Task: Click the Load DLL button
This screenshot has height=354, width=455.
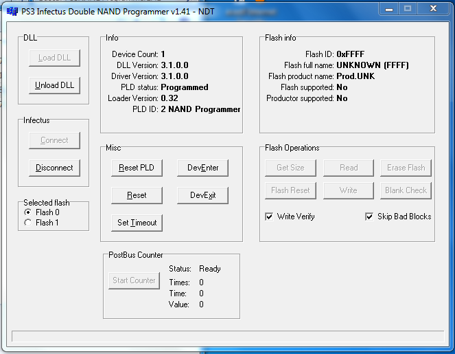Action: tap(54, 58)
